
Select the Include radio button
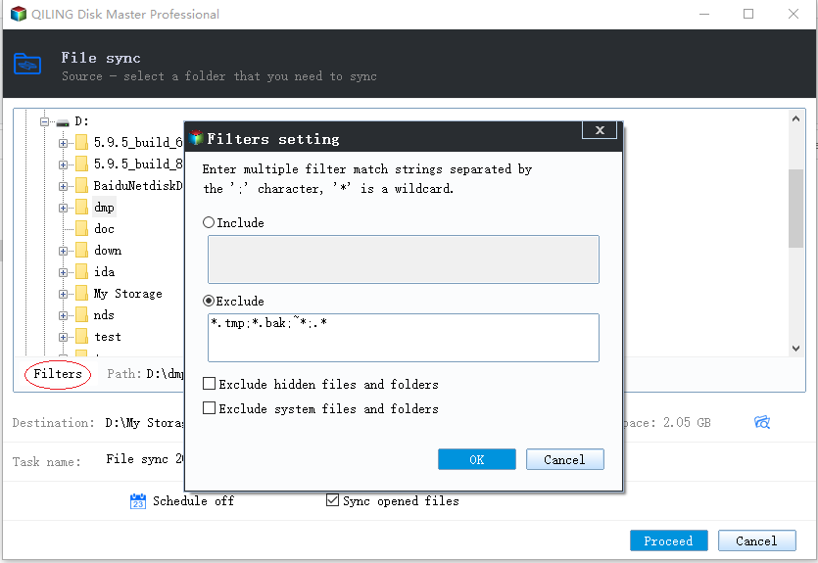[209, 222]
